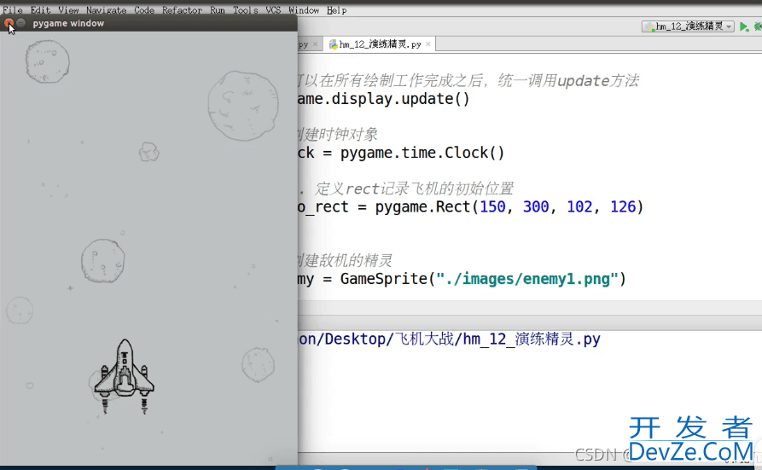
Task: Close the partially hidden py tab
Action: coord(316,44)
